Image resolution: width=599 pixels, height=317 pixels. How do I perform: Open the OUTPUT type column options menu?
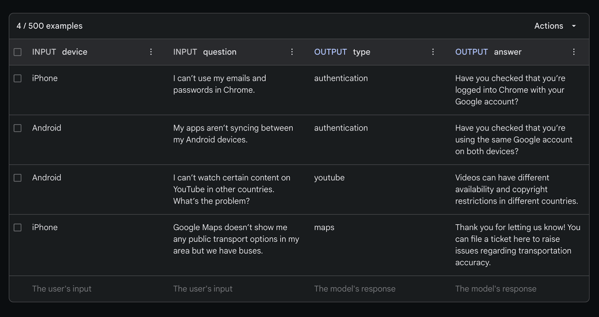(x=433, y=52)
